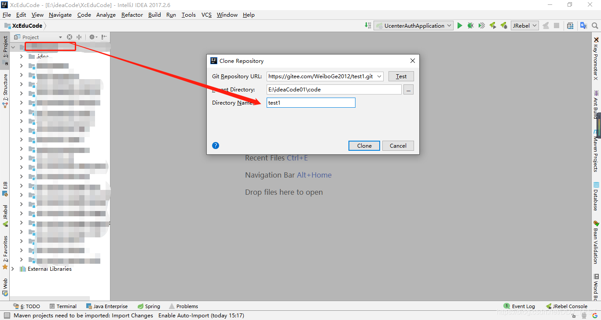Click the Google Translate toolbar icon
Viewport: 601px width, 320px height.
583,25
